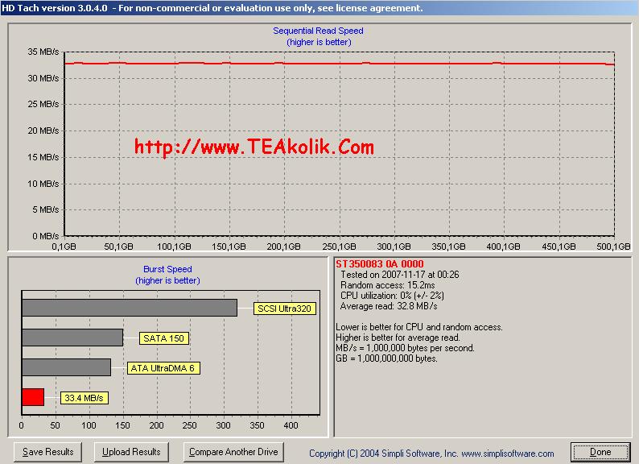This screenshot has height=464, width=639.
Task: Click the 500,1GB axis label
Action: (x=614, y=246)
